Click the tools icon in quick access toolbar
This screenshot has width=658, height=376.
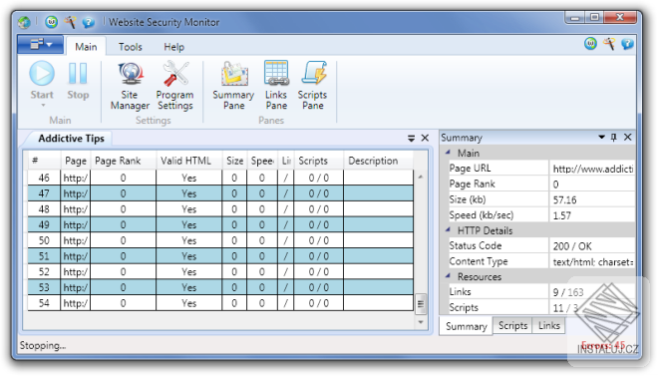pos(70,21)
